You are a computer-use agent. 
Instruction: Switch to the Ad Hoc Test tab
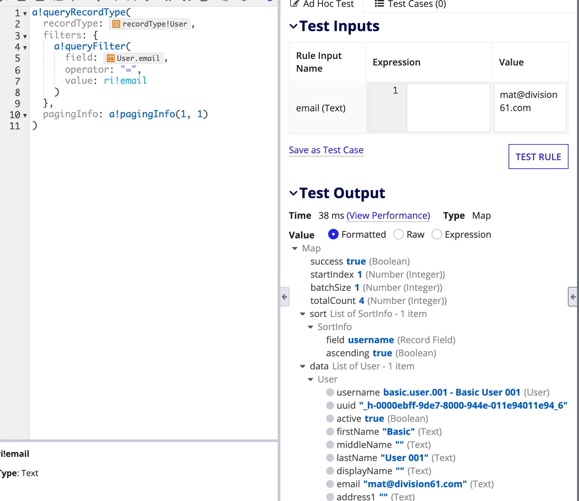tap(322, 4)
